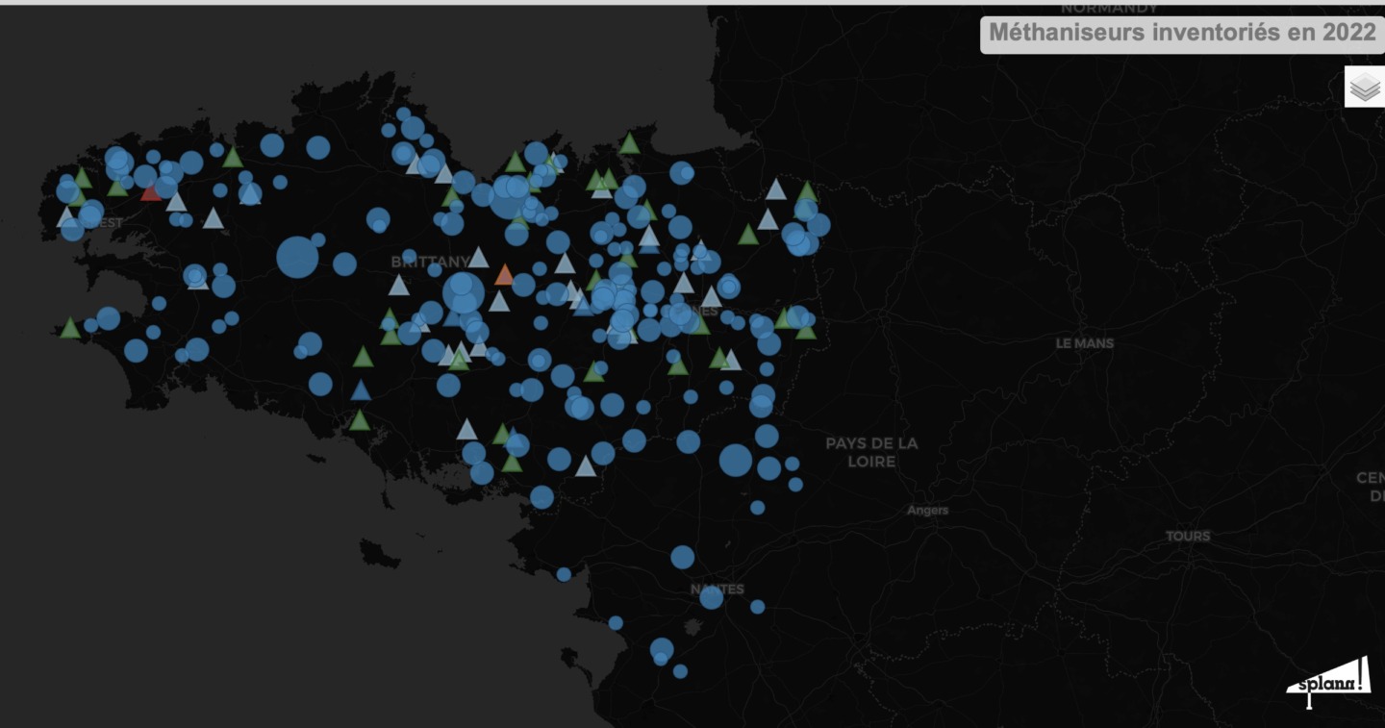Click the large blue circle west of Pays de la Loire
This screenshot has width=1385, height=728.
(x=736, y=460)
